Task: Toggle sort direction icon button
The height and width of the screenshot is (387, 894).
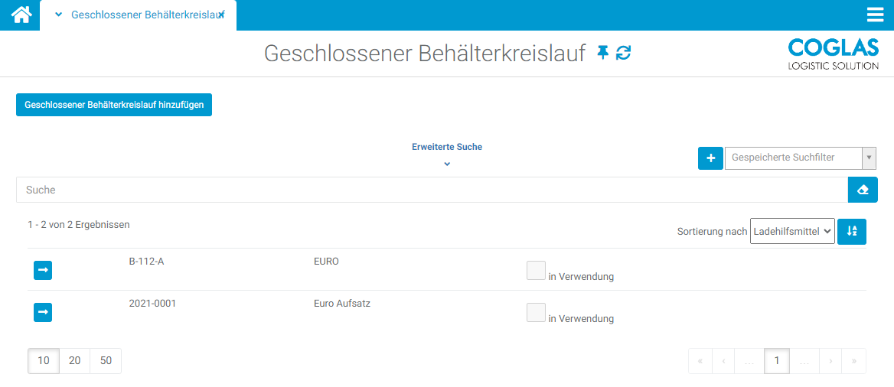Action: pyautogui.click(x=852, y=232)
